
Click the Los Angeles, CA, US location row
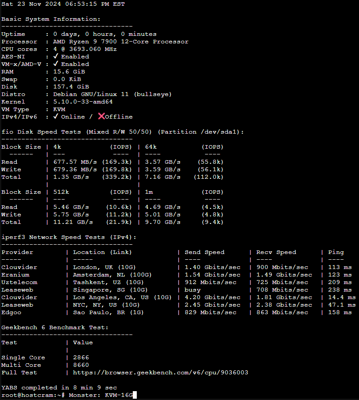(x=122, y=297)
